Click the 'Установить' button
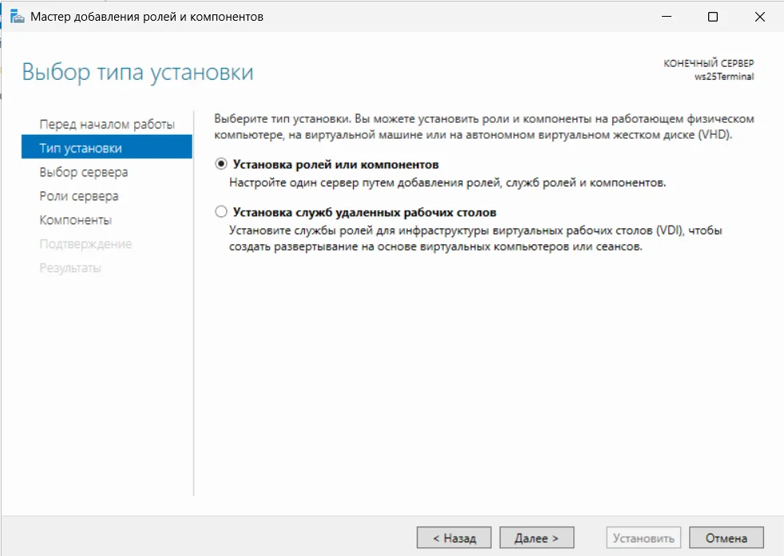 [643, 538]
